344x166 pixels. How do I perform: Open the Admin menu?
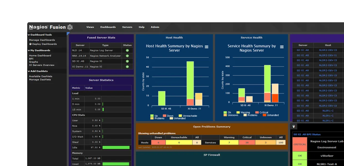click(155, 27)
